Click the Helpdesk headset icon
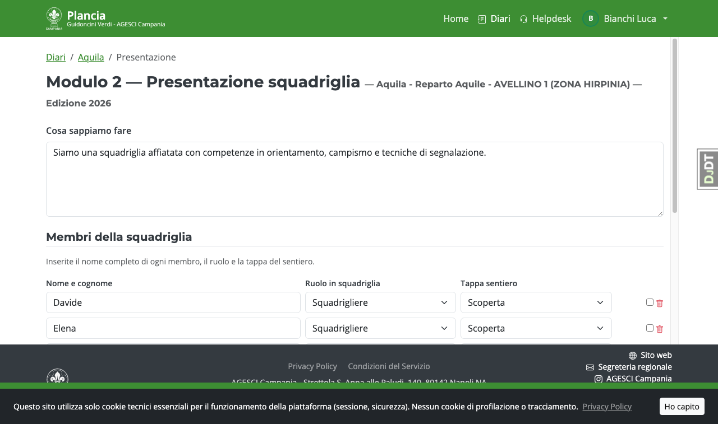The image size is (718, 424). 524,19
